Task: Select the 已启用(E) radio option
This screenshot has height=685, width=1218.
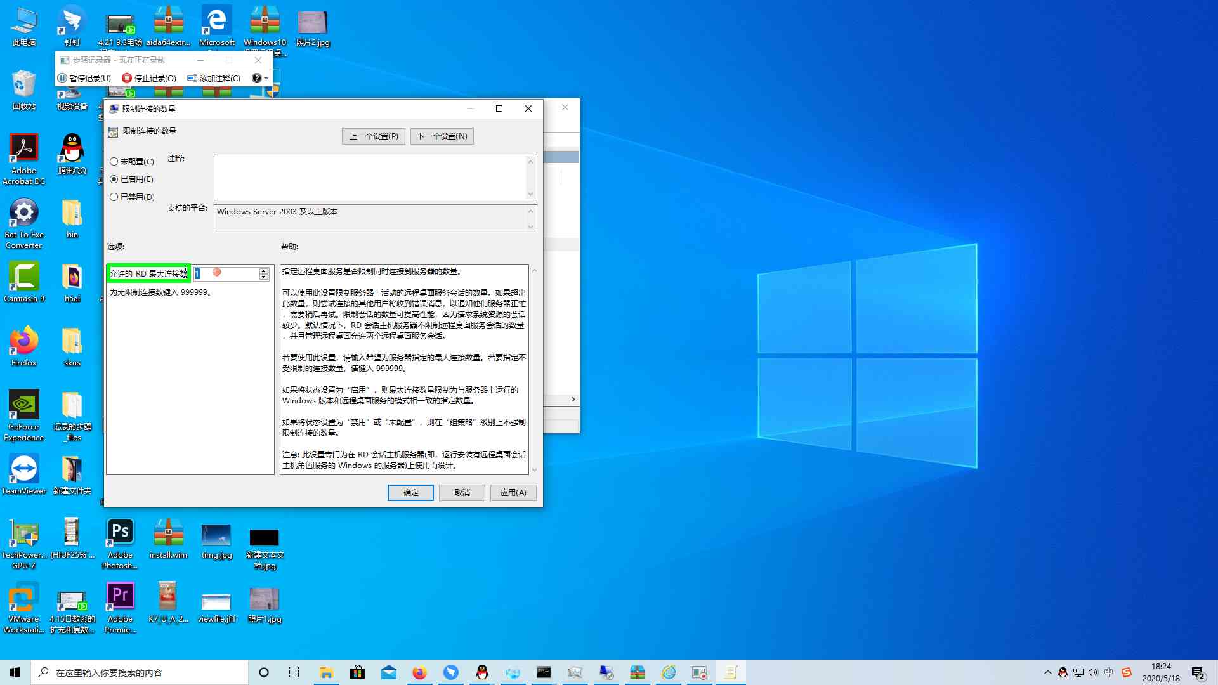Action: [132, 179]
